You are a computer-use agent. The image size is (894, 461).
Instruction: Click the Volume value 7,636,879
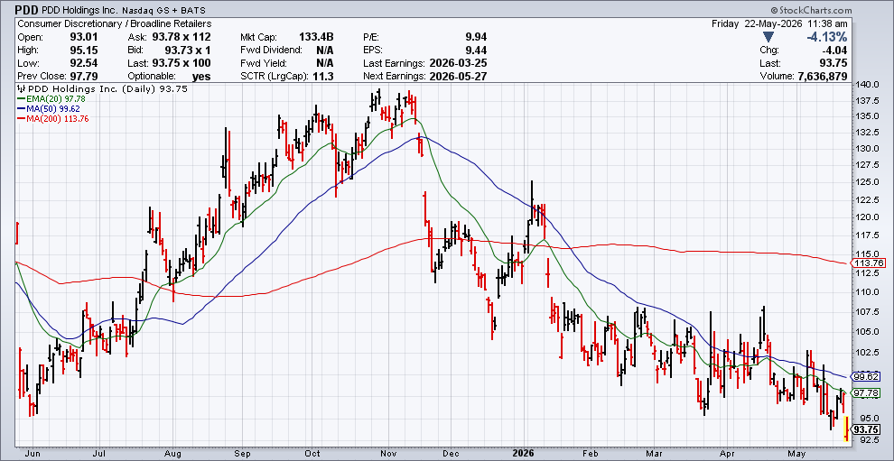824,76
